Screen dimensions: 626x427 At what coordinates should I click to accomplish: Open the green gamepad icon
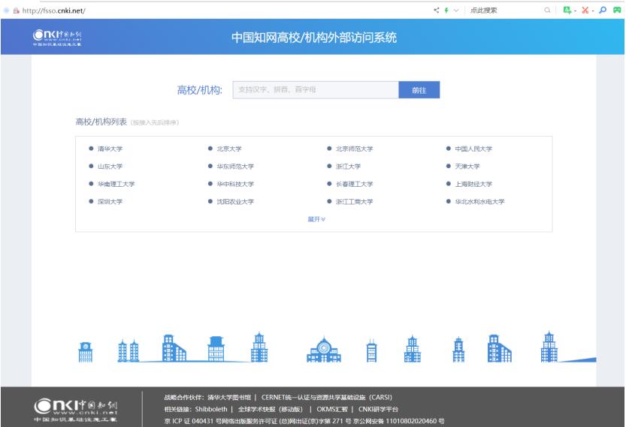coord(618,10)
